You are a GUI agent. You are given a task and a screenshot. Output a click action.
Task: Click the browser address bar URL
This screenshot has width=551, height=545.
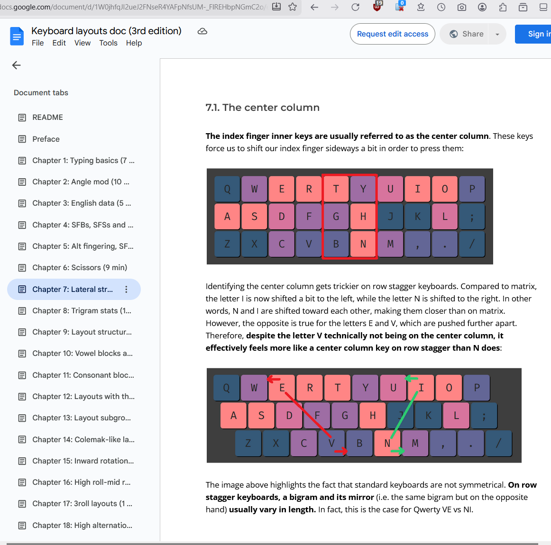coord(133,8)
